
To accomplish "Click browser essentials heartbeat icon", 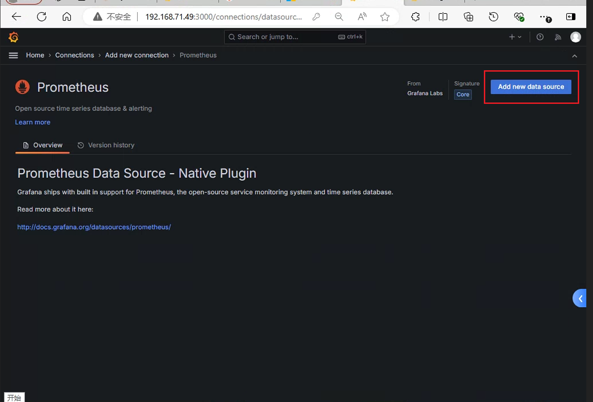I will pyautogui.click(x=519, y=17).
